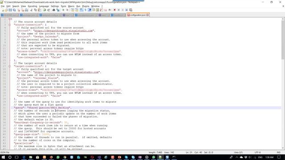Click Run Macro Multiple Times icon
The width and height of the screenshot is (285, 160).
[x=126, y=10]
